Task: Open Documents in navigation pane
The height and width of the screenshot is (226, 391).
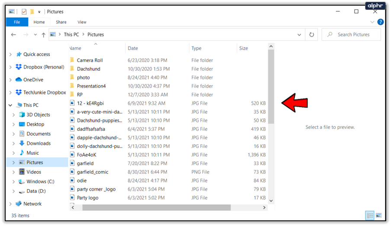Action: (38, 134)
